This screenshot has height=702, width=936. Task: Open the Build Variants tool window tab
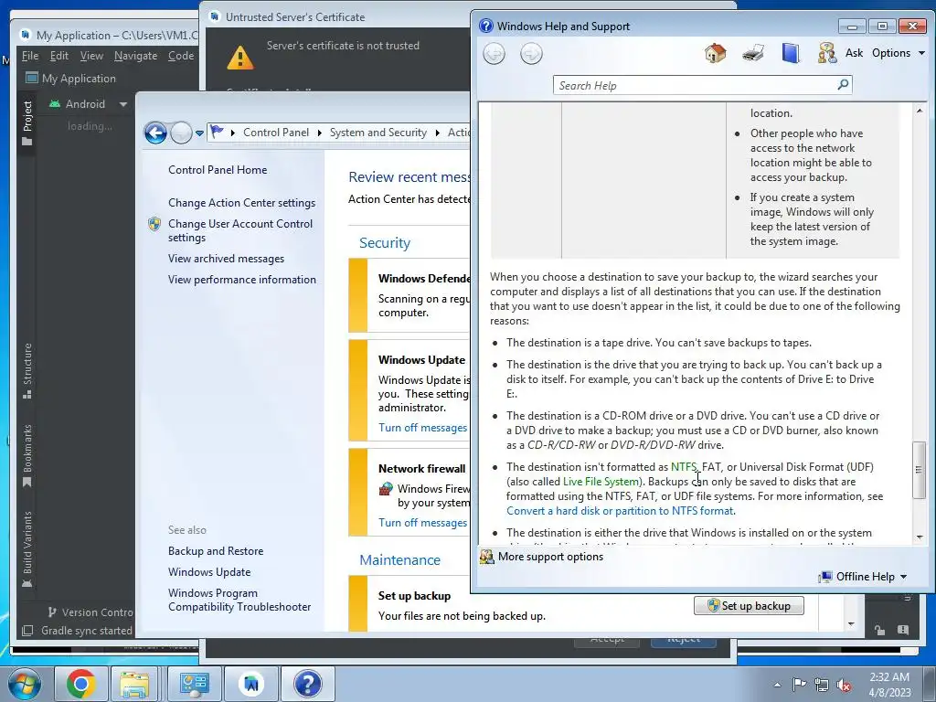pos(27,549)
